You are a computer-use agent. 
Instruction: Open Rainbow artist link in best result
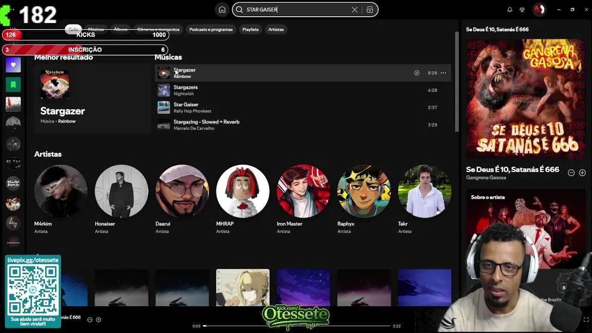[x=67, y=121]
